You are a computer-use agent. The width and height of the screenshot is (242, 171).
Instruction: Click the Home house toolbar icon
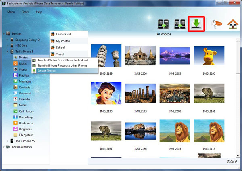(233, 24)
